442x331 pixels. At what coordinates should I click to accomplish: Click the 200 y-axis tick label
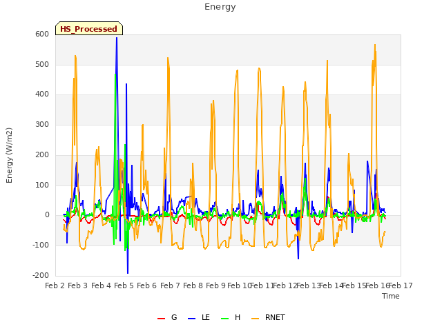point(42,154)
